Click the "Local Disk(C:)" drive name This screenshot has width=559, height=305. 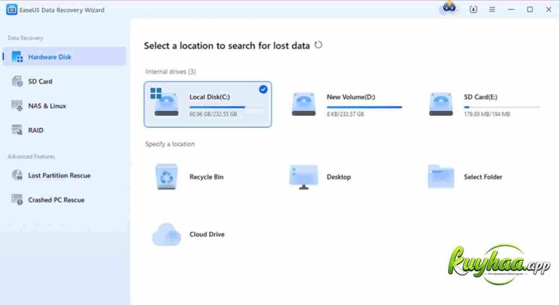pyautogui.click(x=210, y=97)
